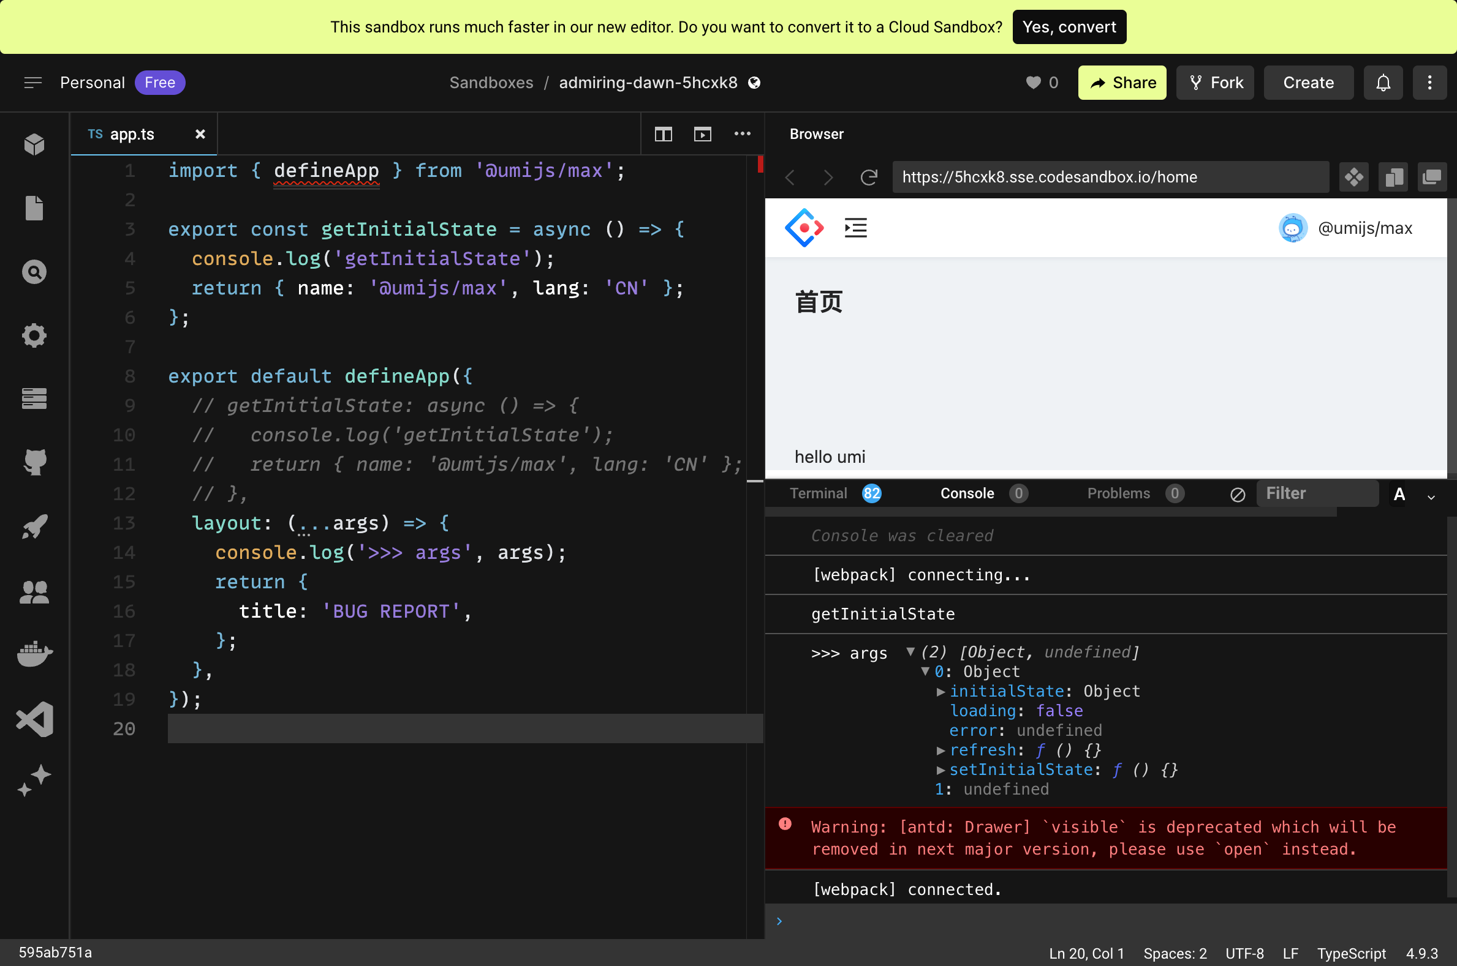
Task: Open the GitHub panel in the sidebar
Action: [34, 462]
